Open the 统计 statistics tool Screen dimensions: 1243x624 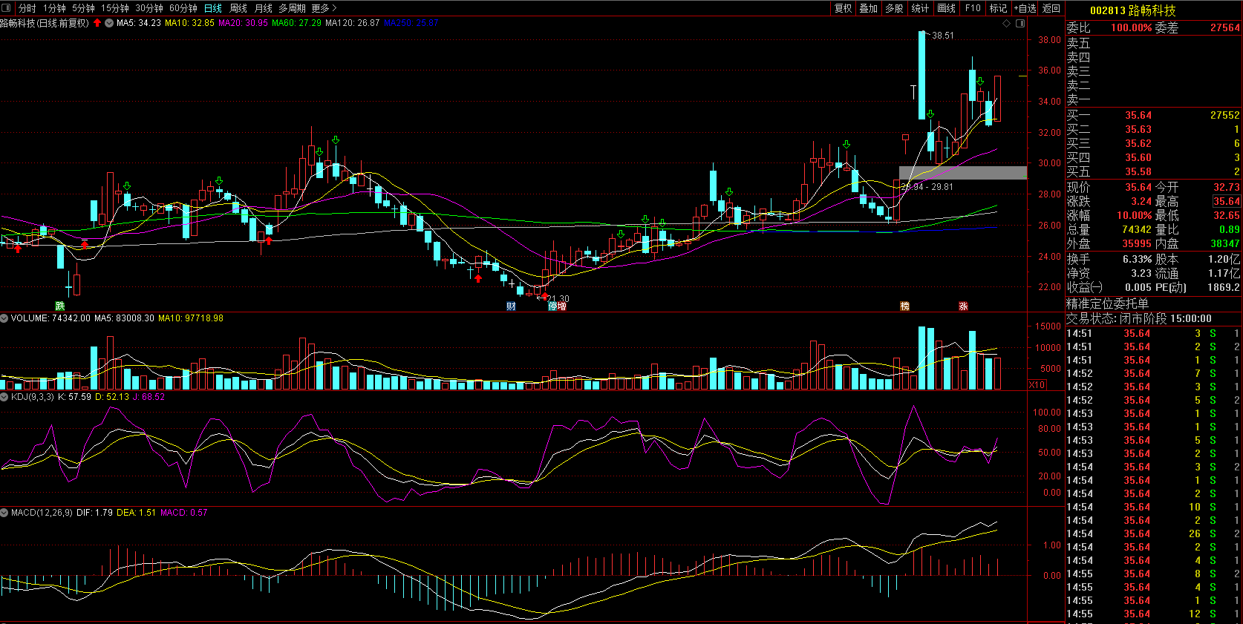[x=920, y=8]
